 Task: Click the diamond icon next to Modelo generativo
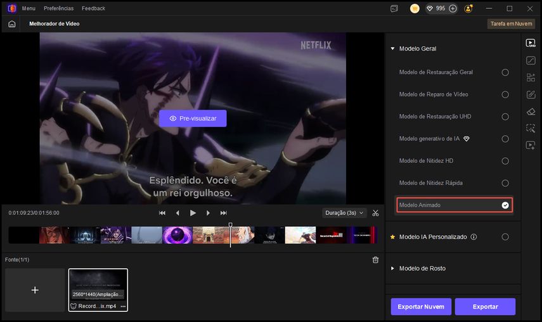point(467,139)
